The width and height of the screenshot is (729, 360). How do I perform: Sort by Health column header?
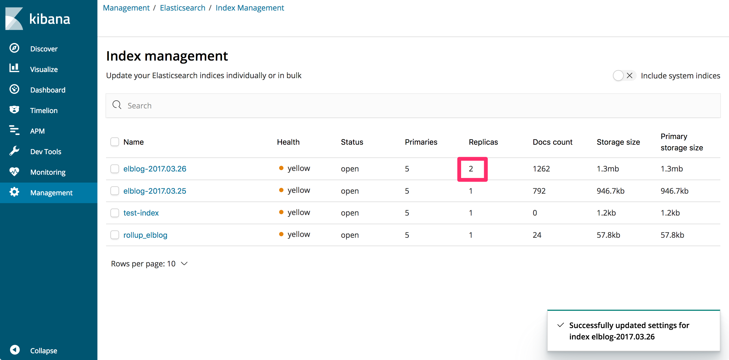click(x=288, y=142)
